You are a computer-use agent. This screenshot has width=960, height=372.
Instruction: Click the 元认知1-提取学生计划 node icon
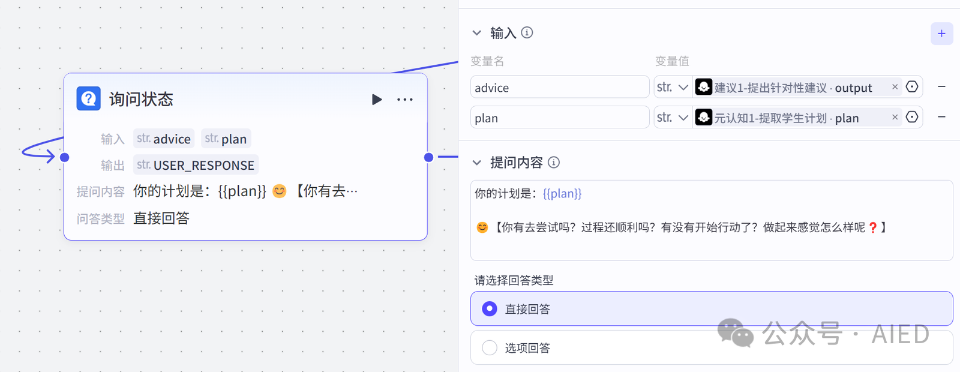(704, 117)
